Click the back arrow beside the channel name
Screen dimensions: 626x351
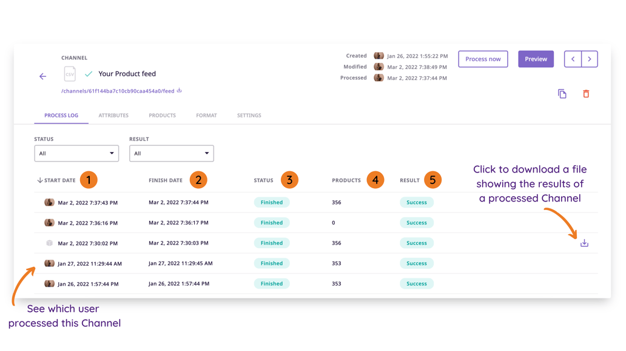click(x=42, y=76)
